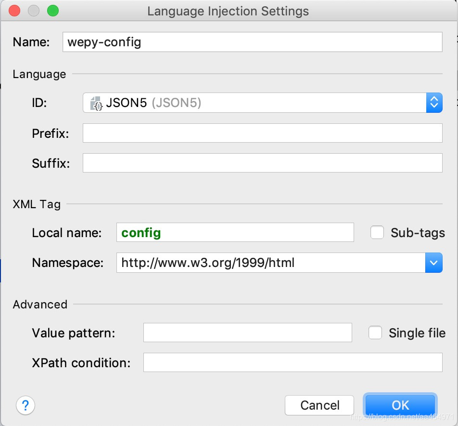Click into the Prefix input field
The height and width of the screenshot is (426, 458).
click(x=263, y=133)
